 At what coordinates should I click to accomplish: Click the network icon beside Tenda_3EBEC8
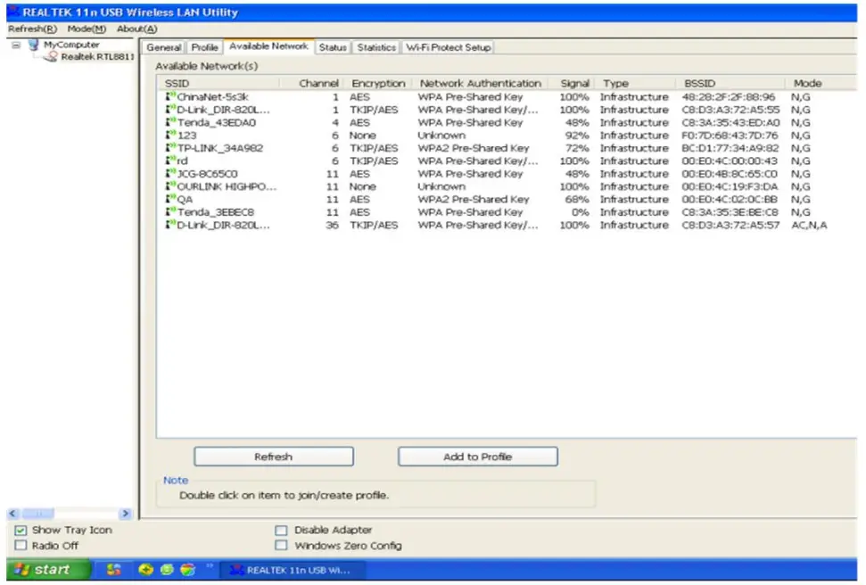coord(170,211)
